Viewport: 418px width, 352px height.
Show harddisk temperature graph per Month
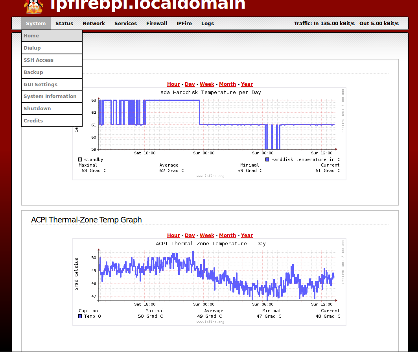coord(228,84)
